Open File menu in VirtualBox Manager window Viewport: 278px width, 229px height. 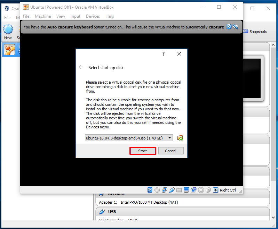point(7,17)
